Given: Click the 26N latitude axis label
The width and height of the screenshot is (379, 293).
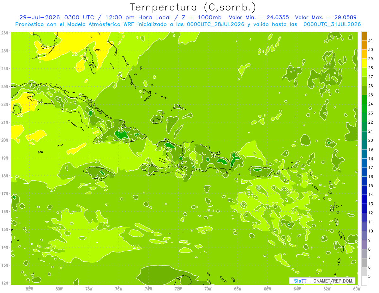Looking at the screenshot, I should coord(5,33).
